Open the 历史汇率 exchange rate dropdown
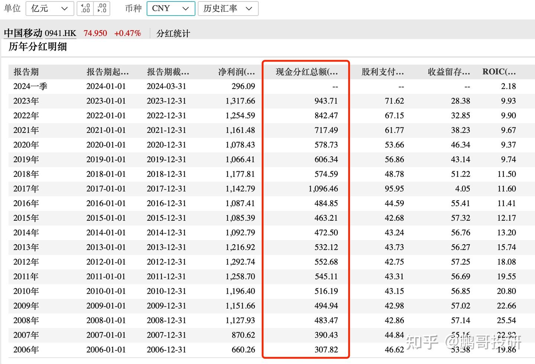The image size is (535, 364). [x=228, y=8]
